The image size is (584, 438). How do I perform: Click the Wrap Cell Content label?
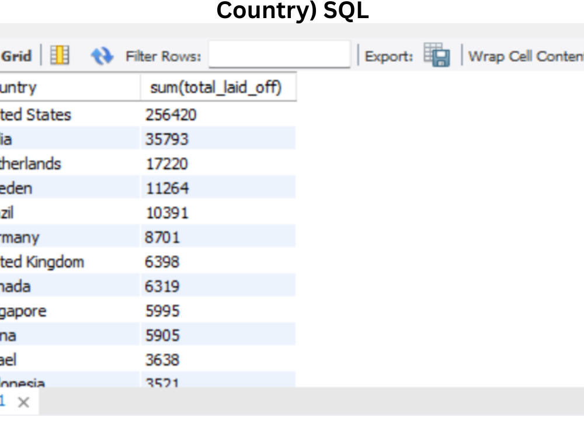point(526,56)
